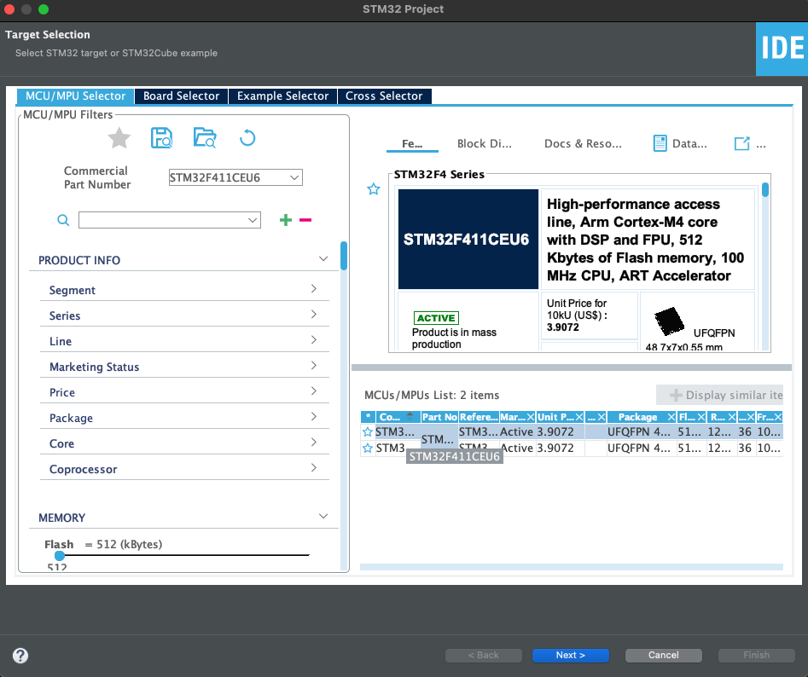The image size is (808, 677).
Task: Star the first MCU list row
Action: coord(368,432)
